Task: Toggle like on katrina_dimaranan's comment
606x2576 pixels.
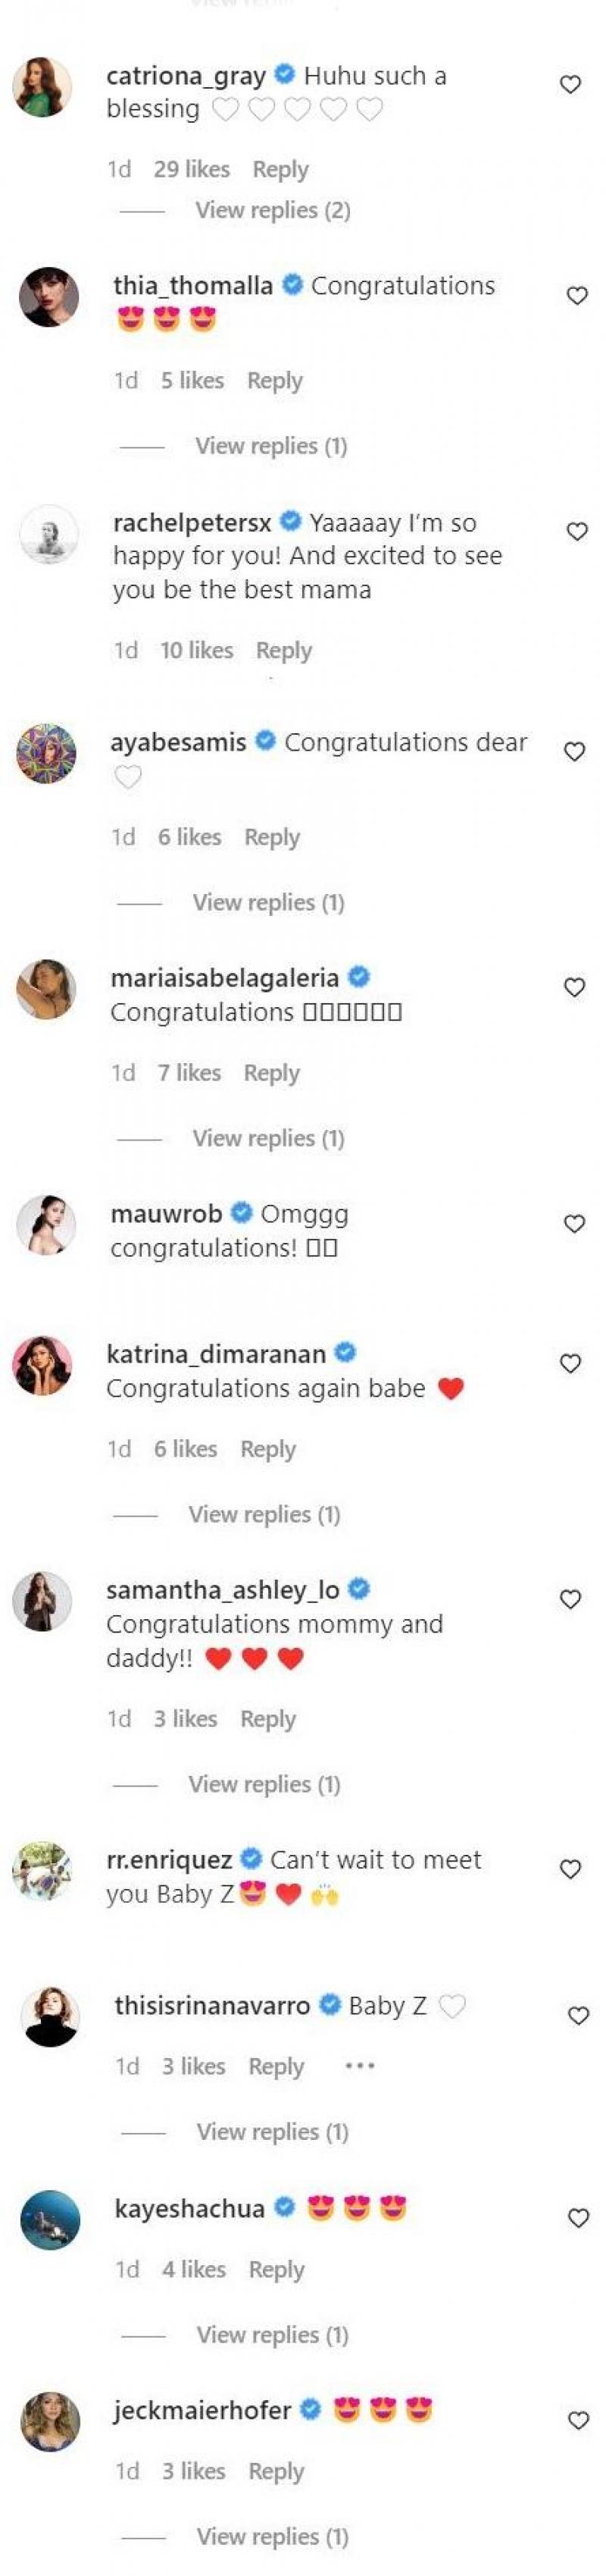Action: click(570, 1363)
